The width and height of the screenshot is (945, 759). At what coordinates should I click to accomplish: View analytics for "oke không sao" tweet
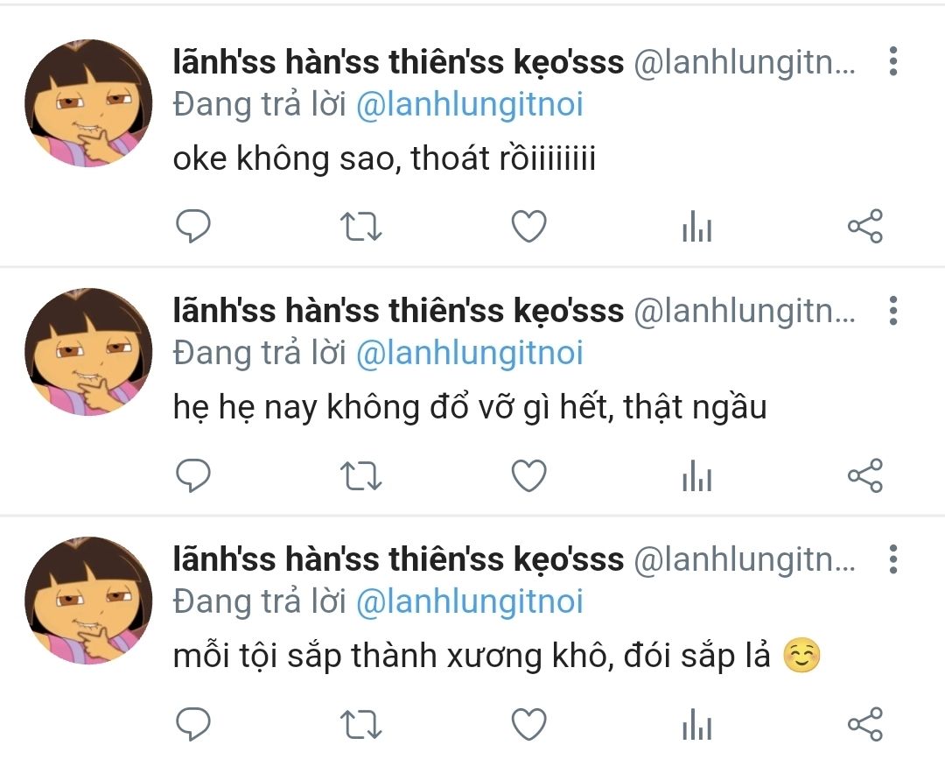(696, 228)
